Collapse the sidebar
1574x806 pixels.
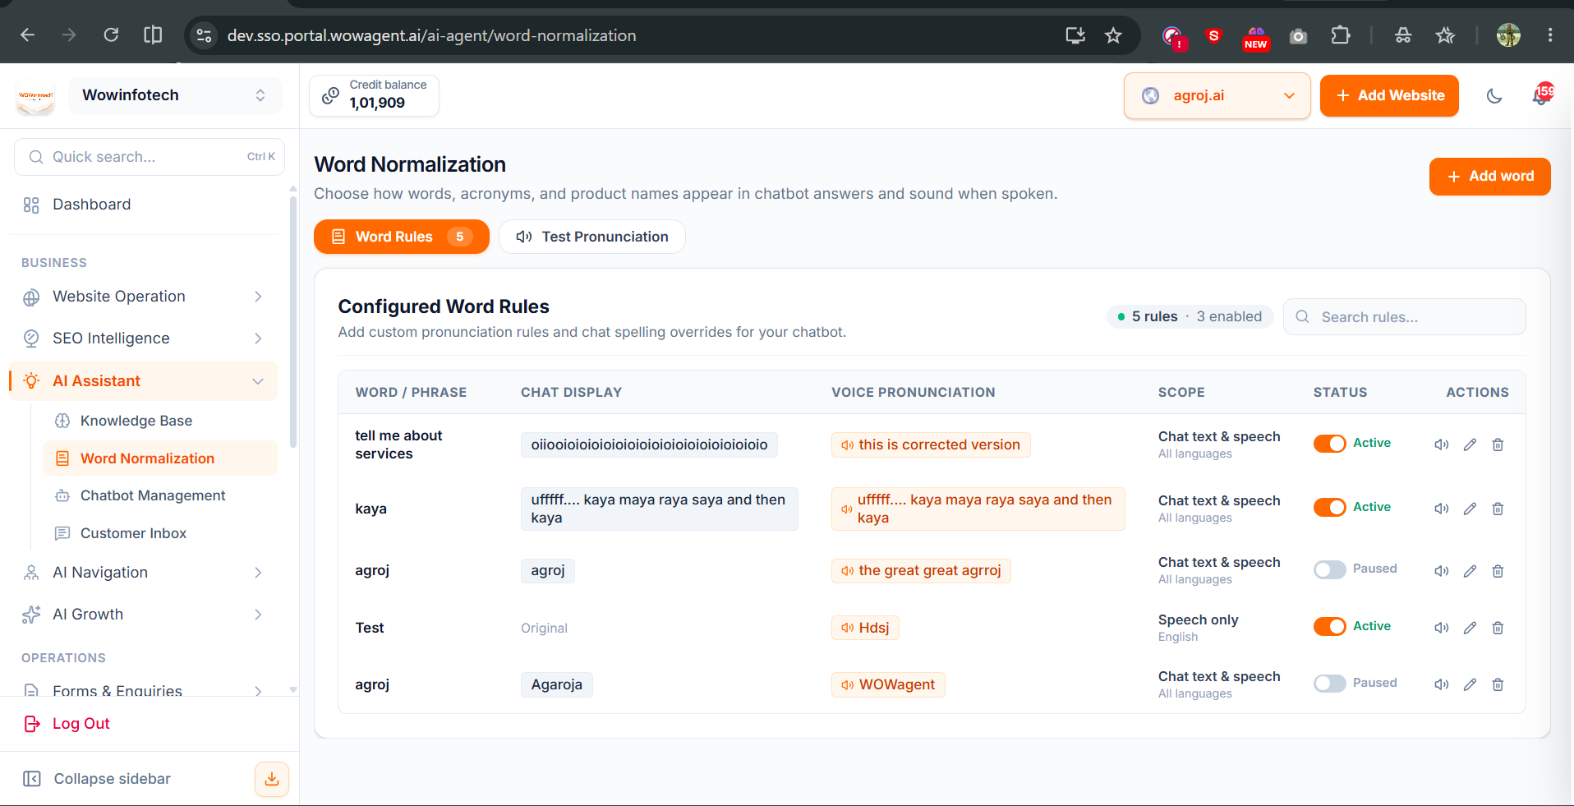[x=97, y=779]
